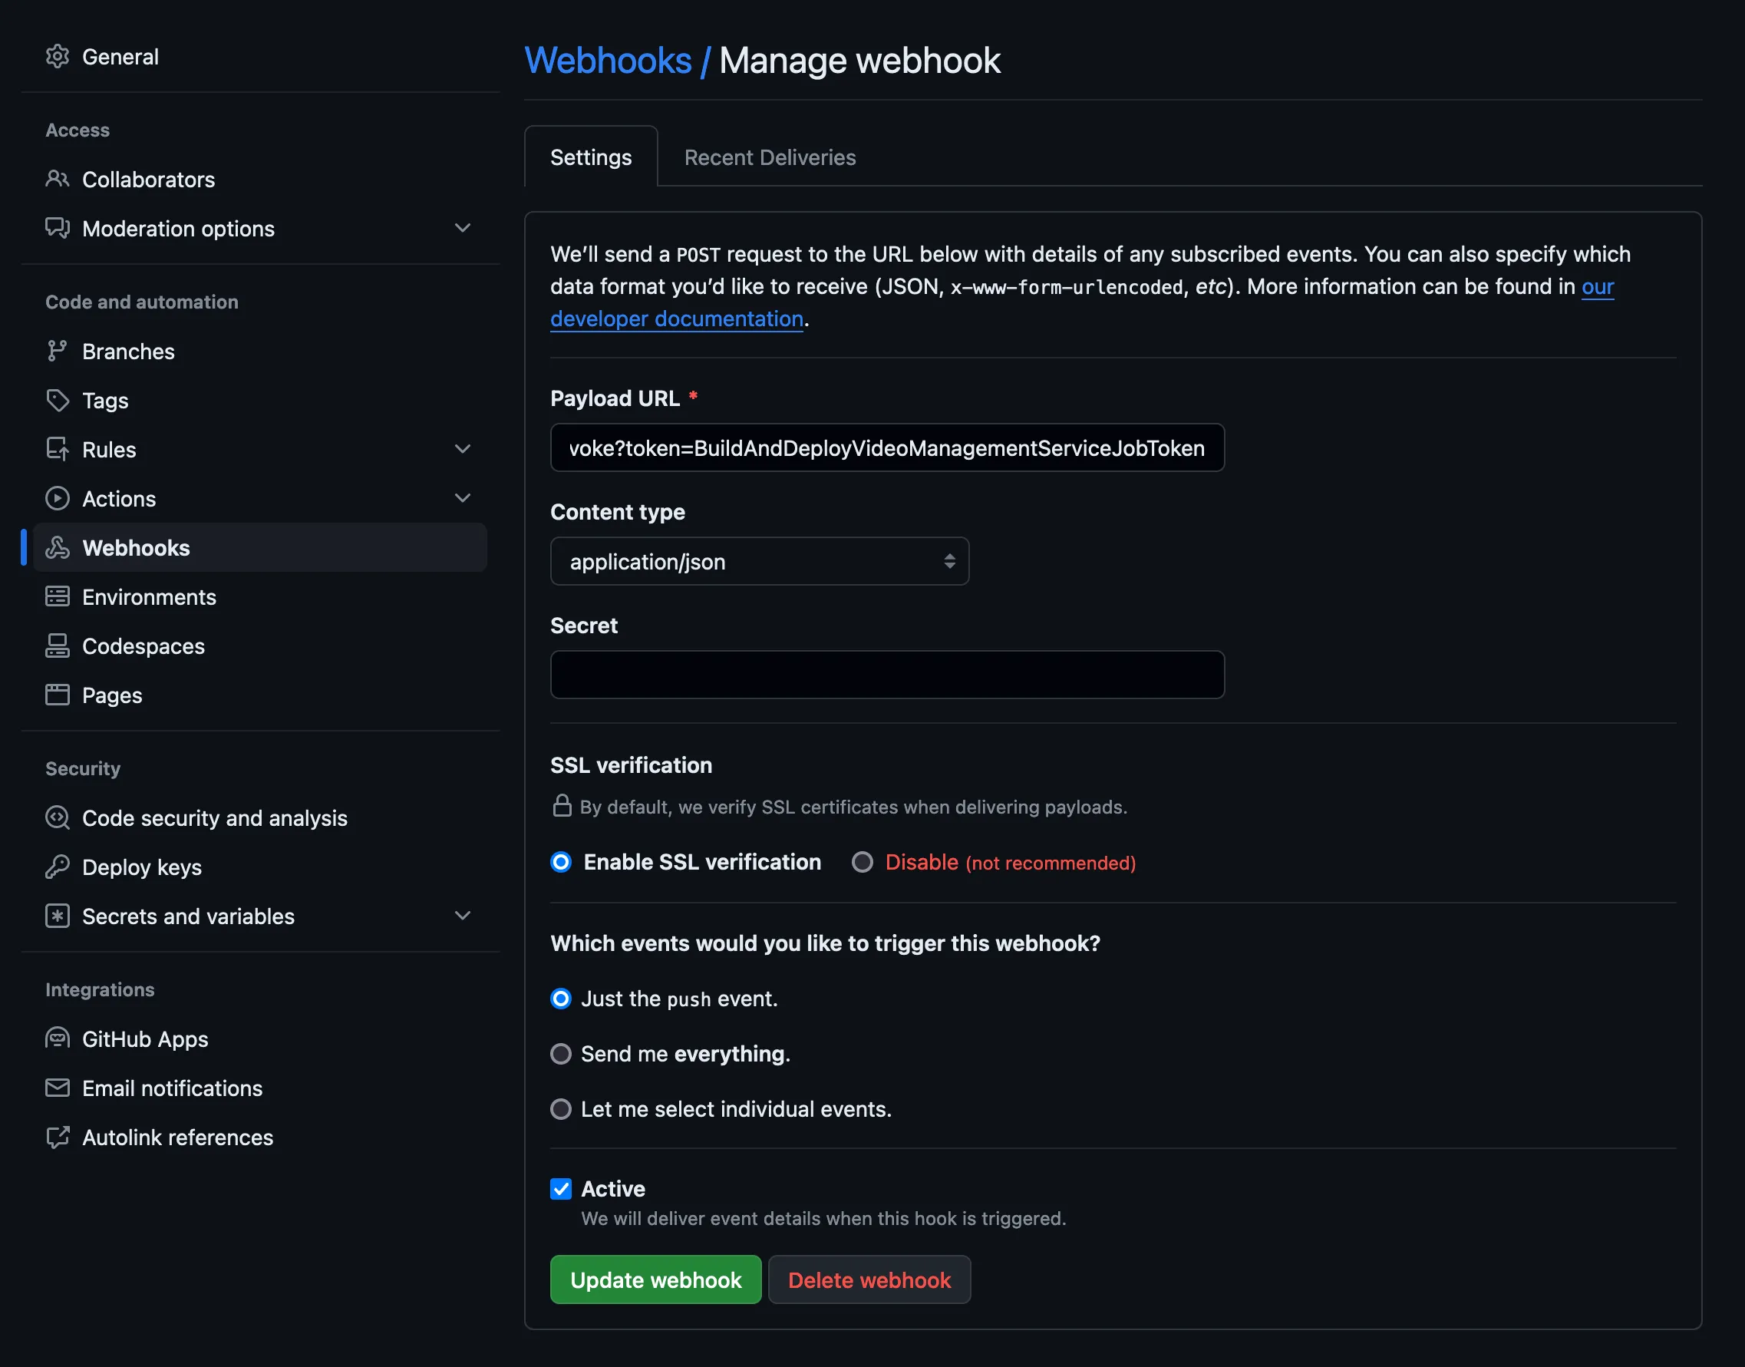1745x1367 pixels.
Task: Select the Branches icon in sidebar
Action: coord(58,351)
